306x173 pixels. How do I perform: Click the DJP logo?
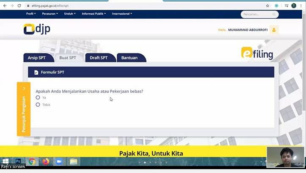coord(37,29)
